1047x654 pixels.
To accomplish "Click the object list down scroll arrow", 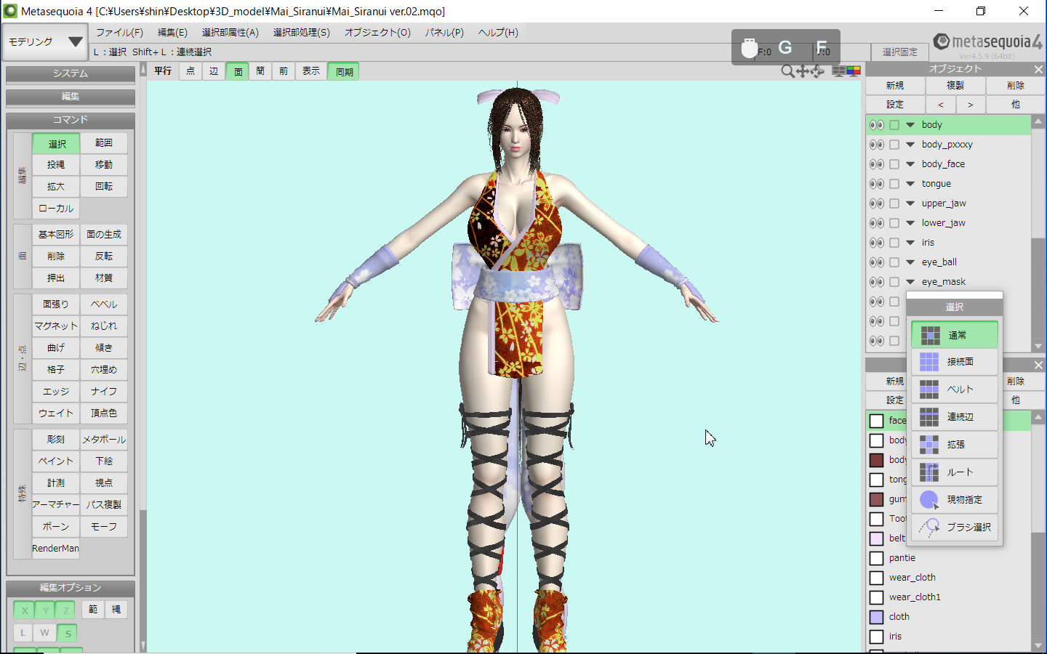I will 1038,347.
